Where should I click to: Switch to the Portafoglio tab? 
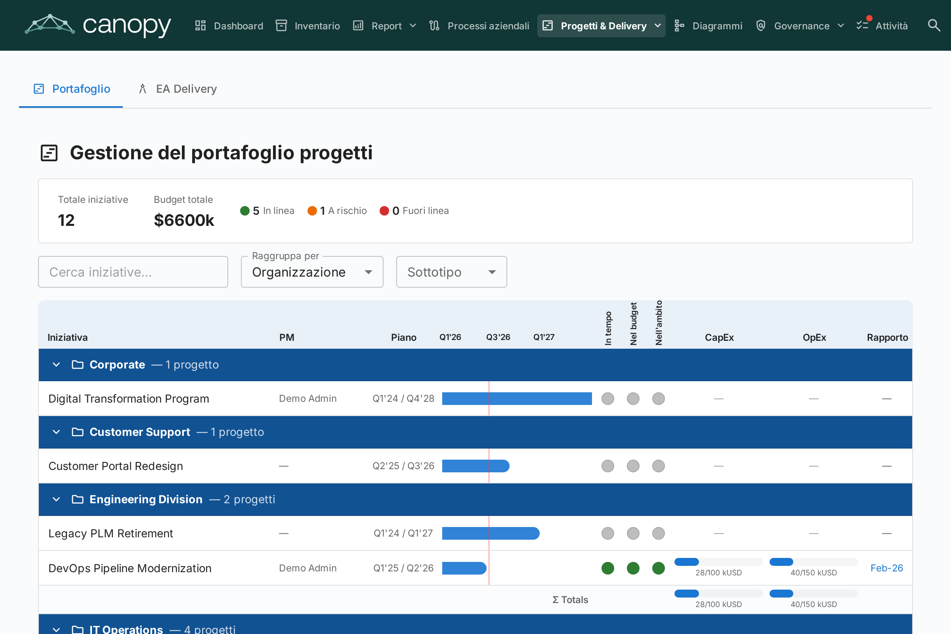pos(71,88)
